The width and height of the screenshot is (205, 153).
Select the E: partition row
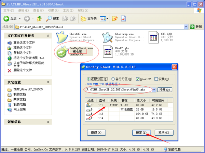(129, 114)
